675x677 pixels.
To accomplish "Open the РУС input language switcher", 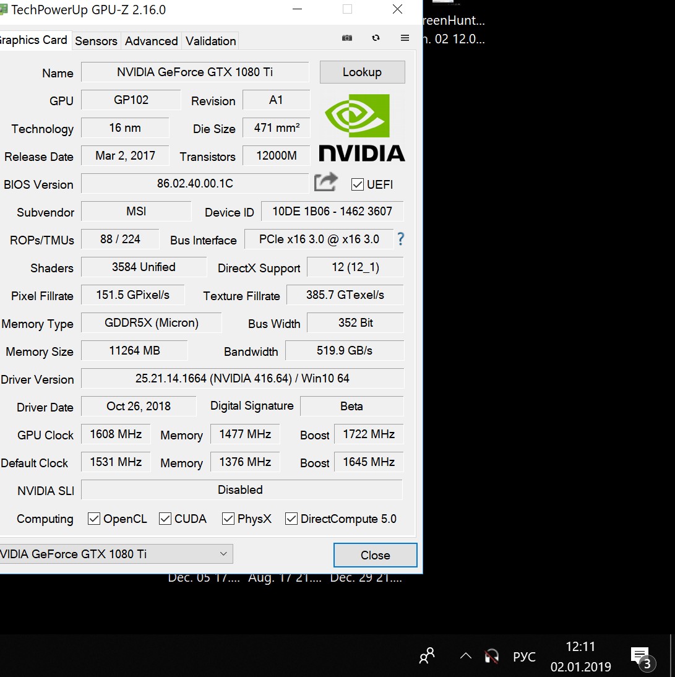I will click(524, 657).
